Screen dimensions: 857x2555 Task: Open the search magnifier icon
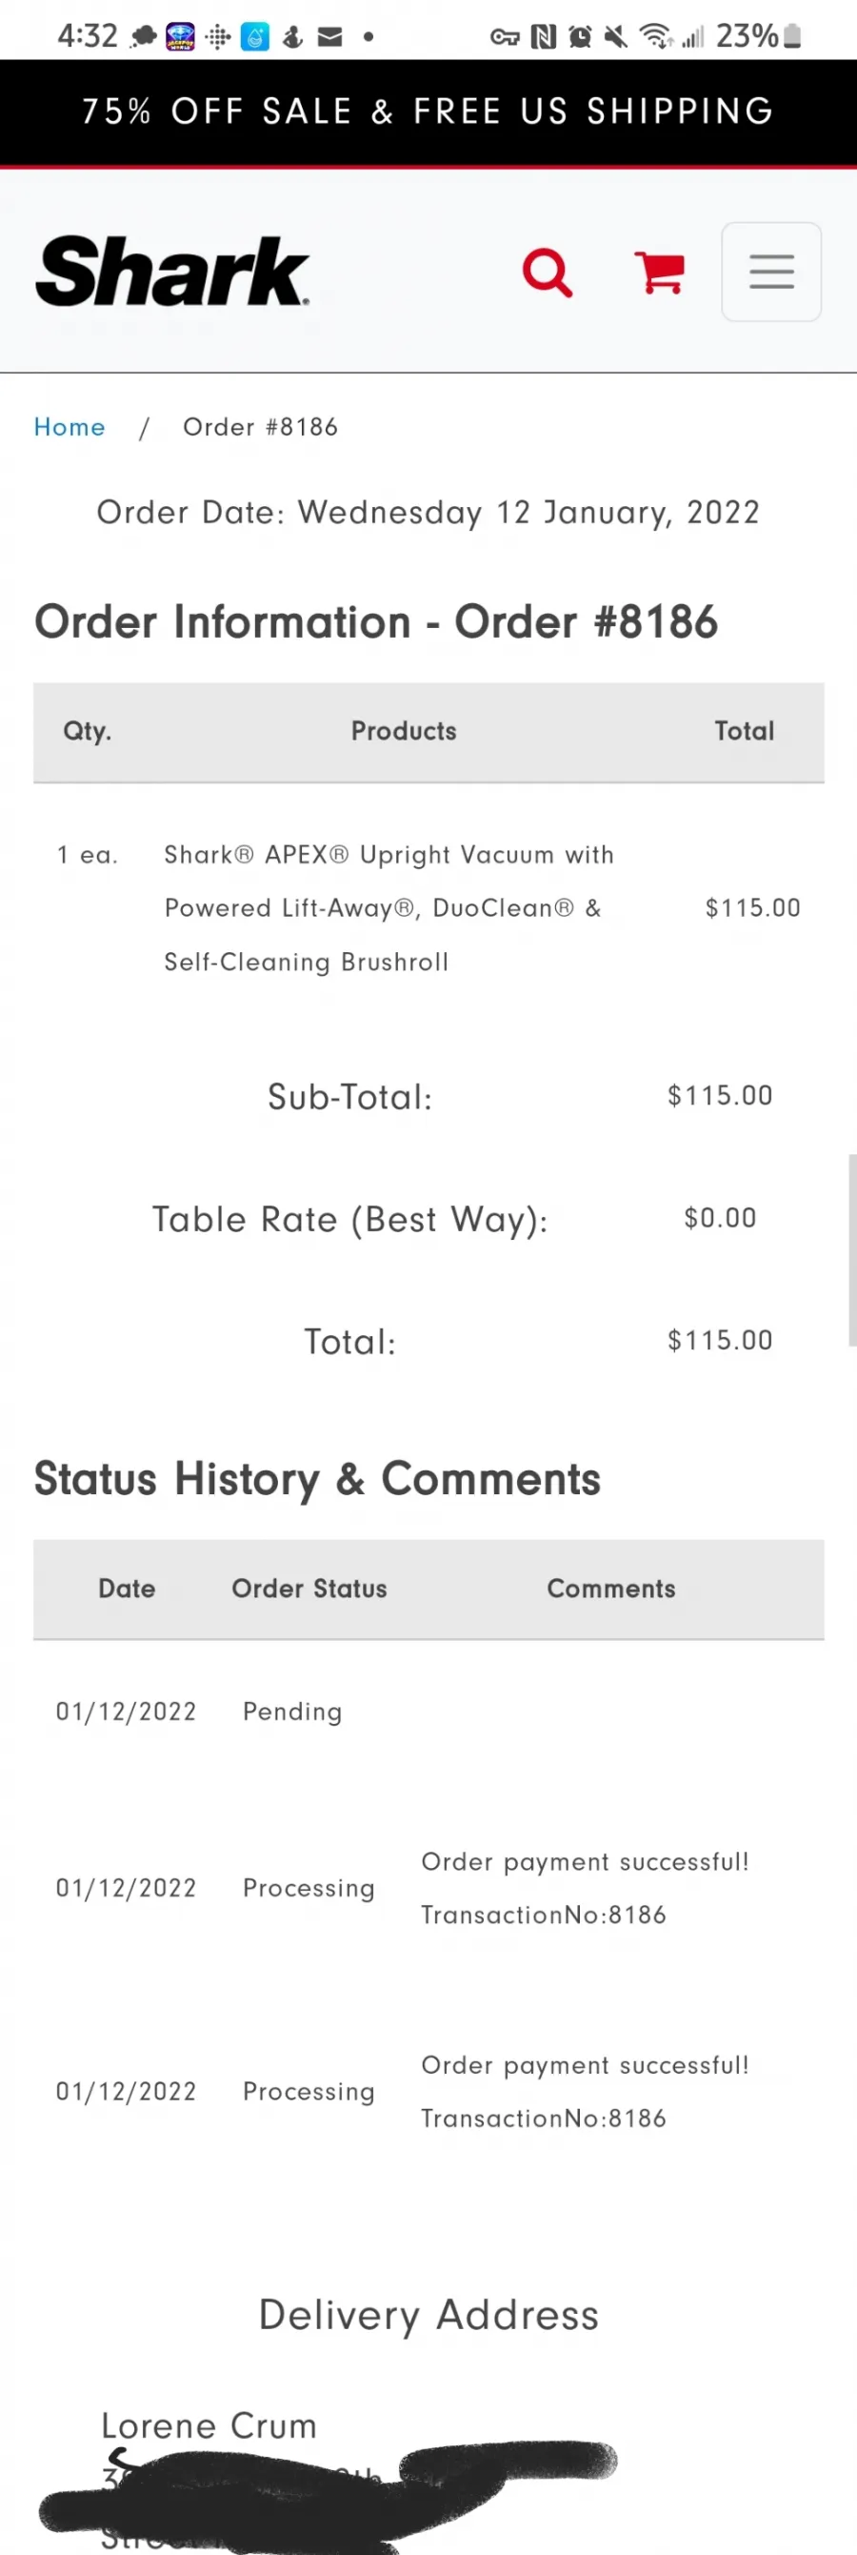(x=547, y=272)
